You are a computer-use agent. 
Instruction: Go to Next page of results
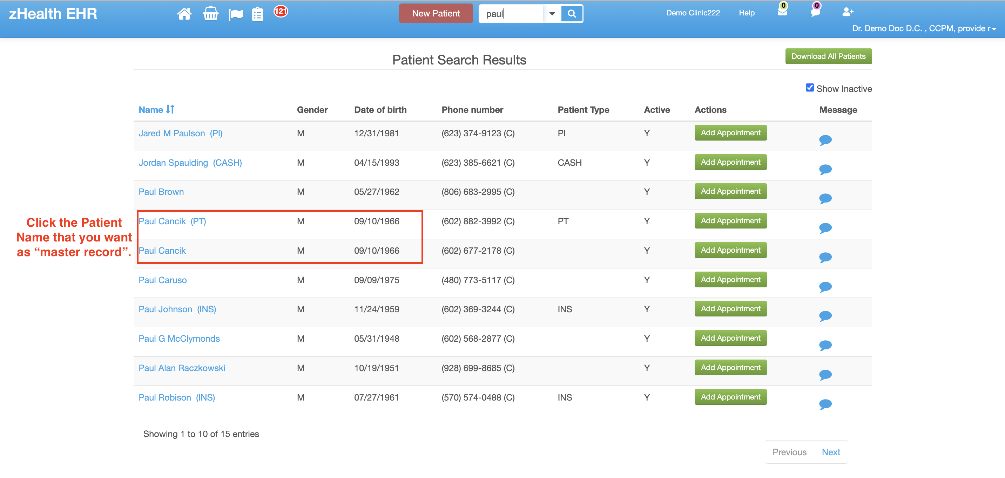tap(831, 452)
